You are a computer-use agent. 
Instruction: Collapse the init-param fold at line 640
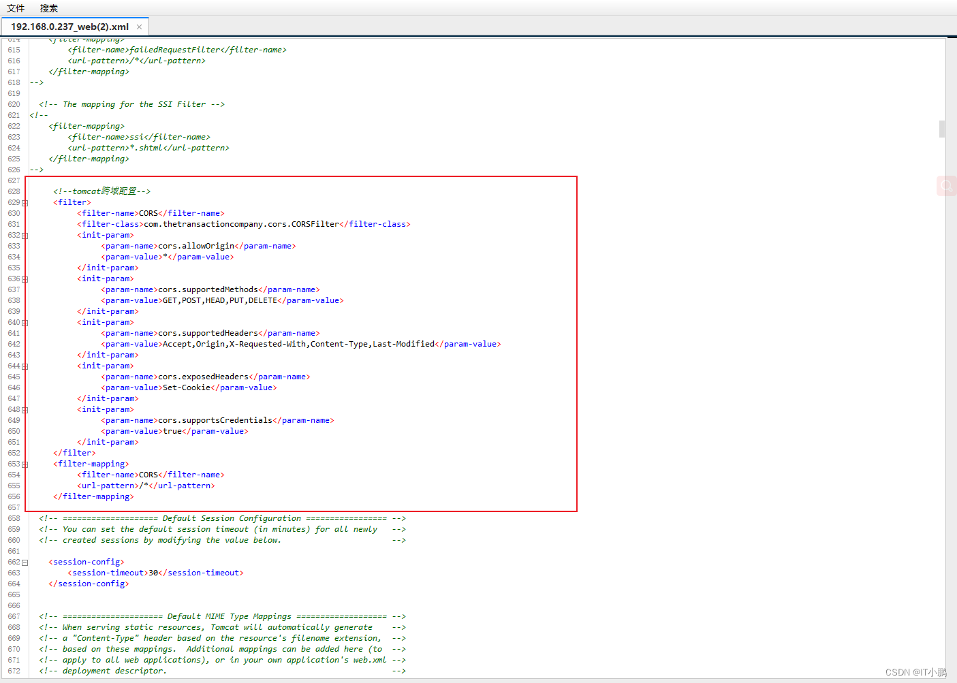(x=25, y=323)
